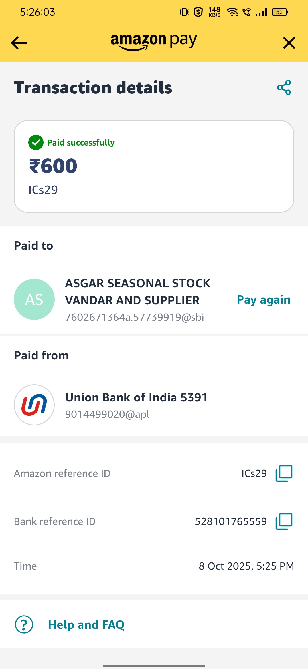
Task: Tap the bank reference number 528101765559
Action: [231, 521]
